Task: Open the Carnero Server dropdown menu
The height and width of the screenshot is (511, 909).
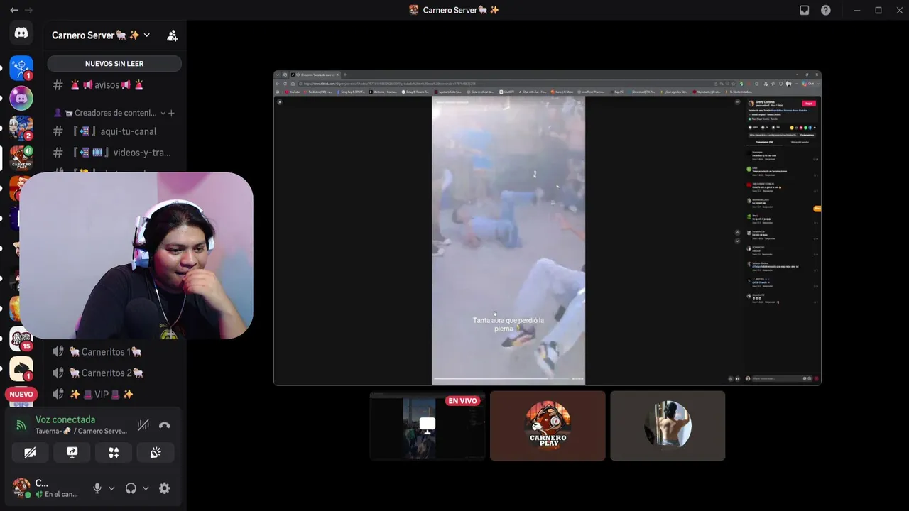Action: click(101, 35)
